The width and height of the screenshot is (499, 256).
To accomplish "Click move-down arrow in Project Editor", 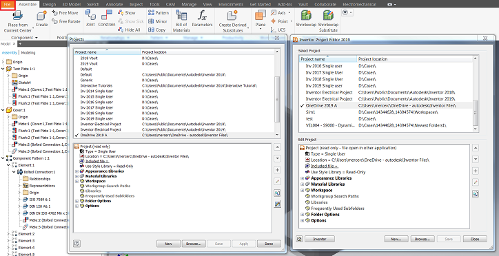I will pos(476,159).
